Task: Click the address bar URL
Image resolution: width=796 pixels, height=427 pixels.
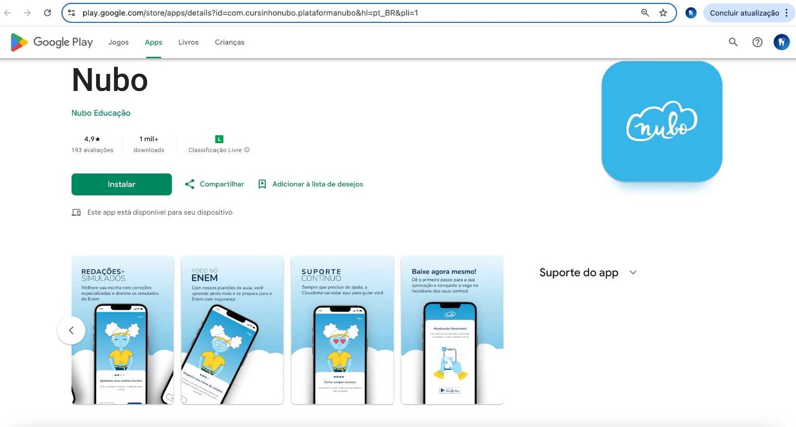Action: [250, 13]
